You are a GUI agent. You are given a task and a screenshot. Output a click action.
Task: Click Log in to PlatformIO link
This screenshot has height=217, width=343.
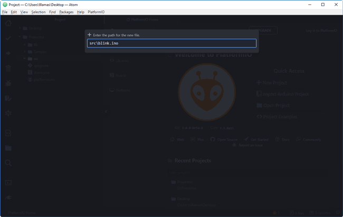pyautogui.click(x=321, y=31)
